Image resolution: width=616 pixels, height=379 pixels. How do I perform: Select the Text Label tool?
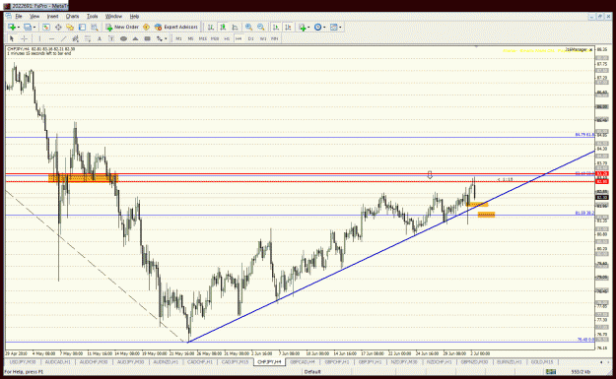[x=111, y=38]
